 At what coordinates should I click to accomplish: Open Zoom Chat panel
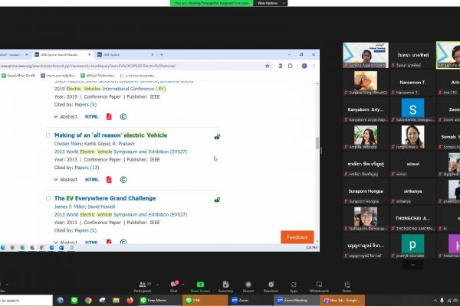[174, 287]
